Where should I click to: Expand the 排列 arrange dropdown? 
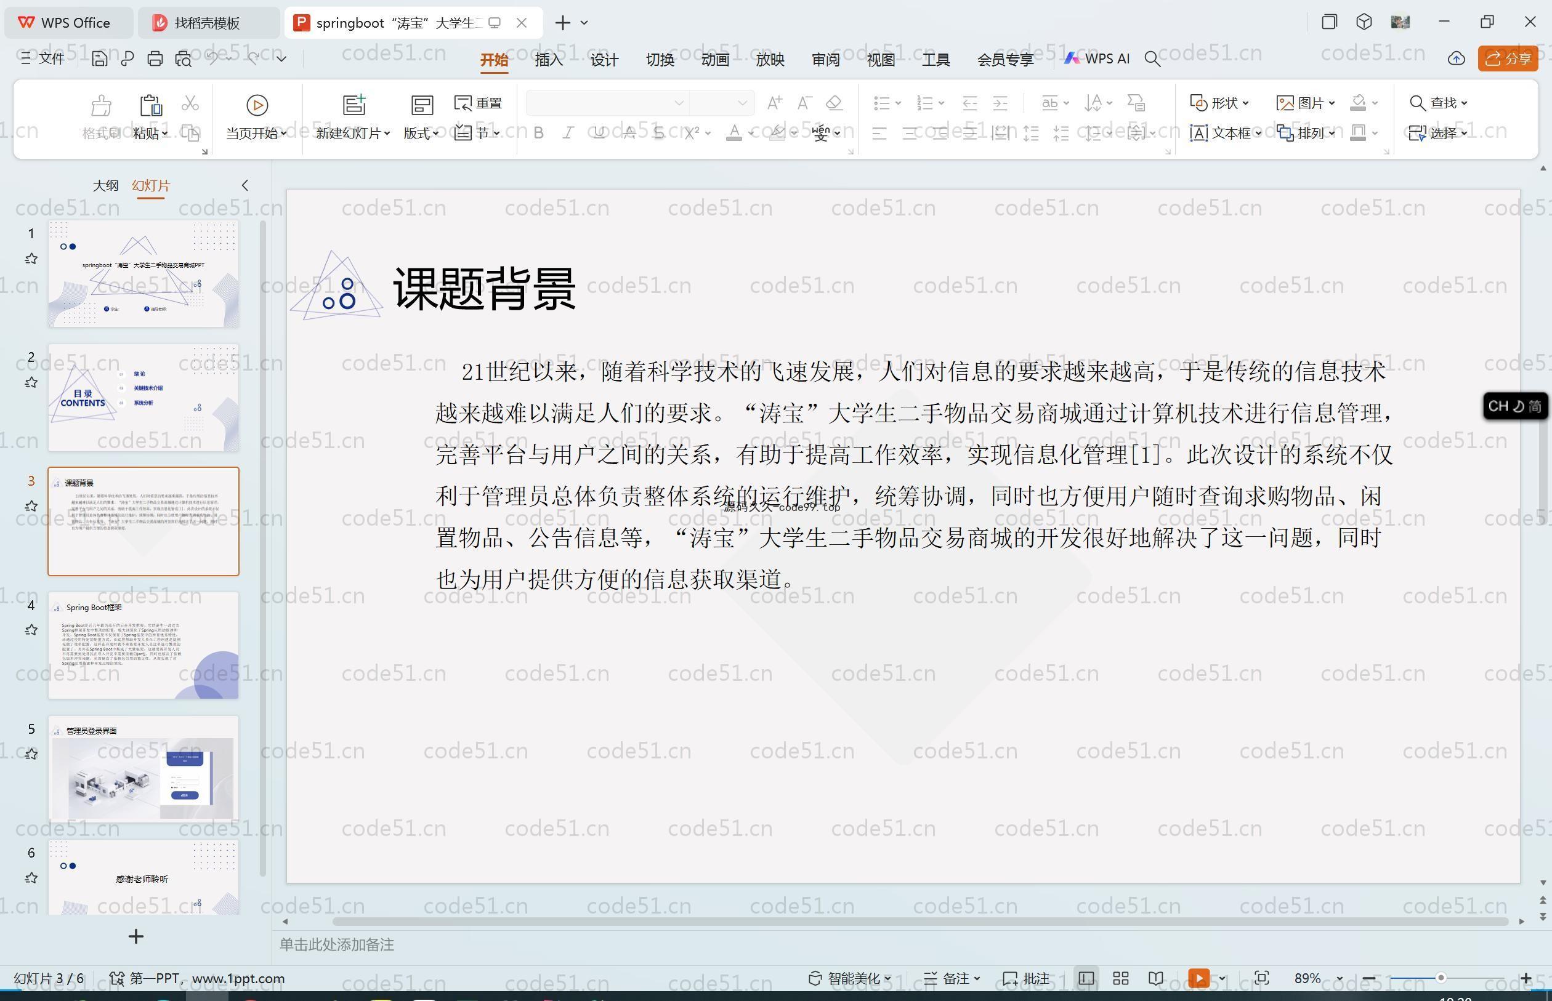pyautogui.click(x=1332, y=133)
